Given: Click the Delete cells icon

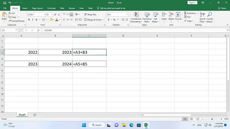Looking at the screenshot, I should tap(171, 15).
